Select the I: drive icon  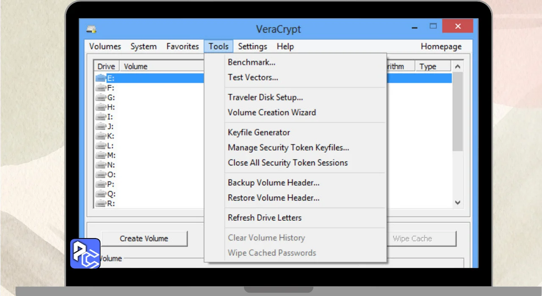pyautogui.click(x=101, y=116)
